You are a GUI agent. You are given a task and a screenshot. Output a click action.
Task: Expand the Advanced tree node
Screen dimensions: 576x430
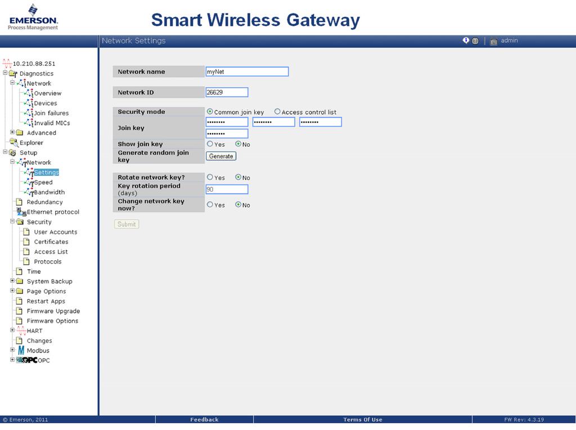(12, 132)
